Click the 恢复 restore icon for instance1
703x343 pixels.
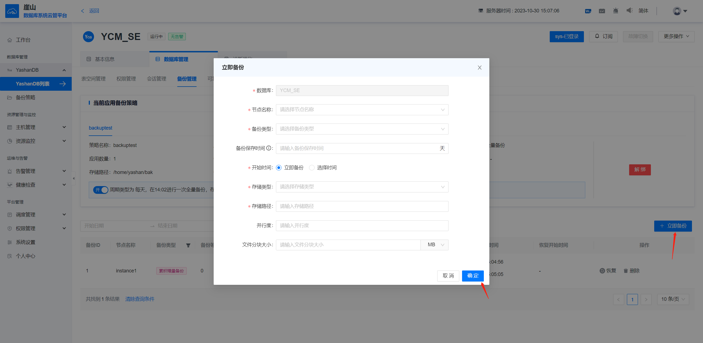602,271
